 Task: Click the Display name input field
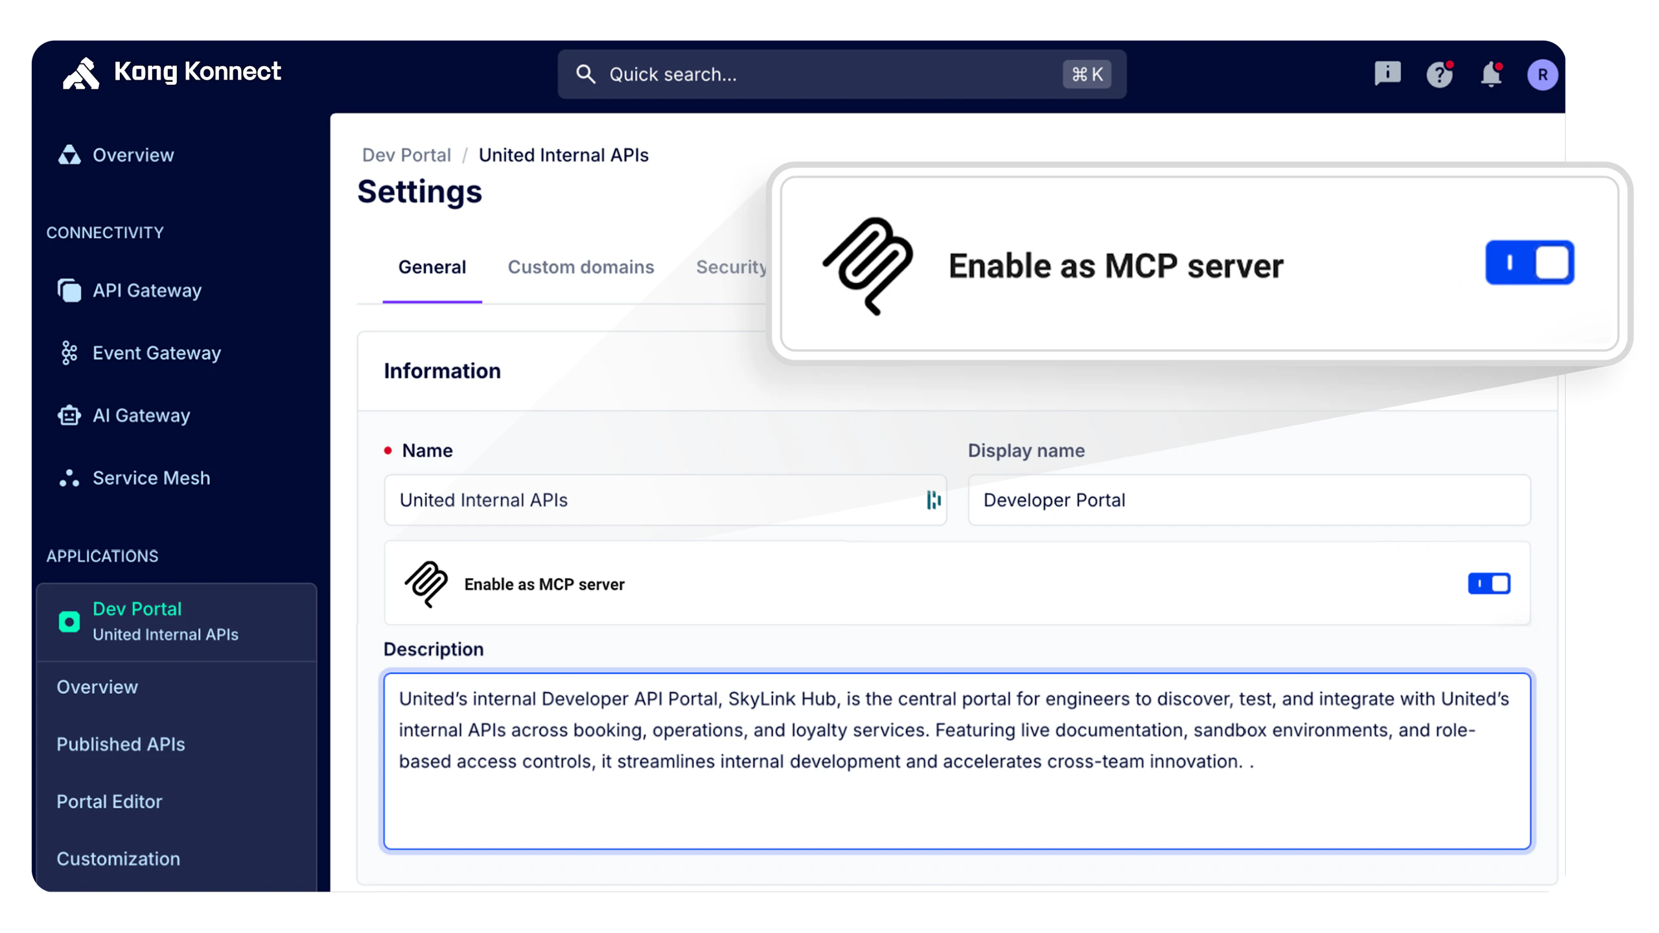tap(1249, 500)
